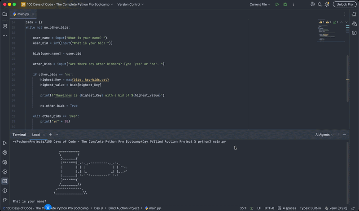This screenshot has height=211, width=359.
Task: Open the .venv [3.9.6] interpreter selector
Action: (336, 208)
